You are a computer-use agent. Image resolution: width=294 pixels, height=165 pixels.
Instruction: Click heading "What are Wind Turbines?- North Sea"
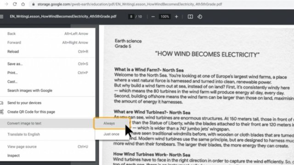point(152,112)
